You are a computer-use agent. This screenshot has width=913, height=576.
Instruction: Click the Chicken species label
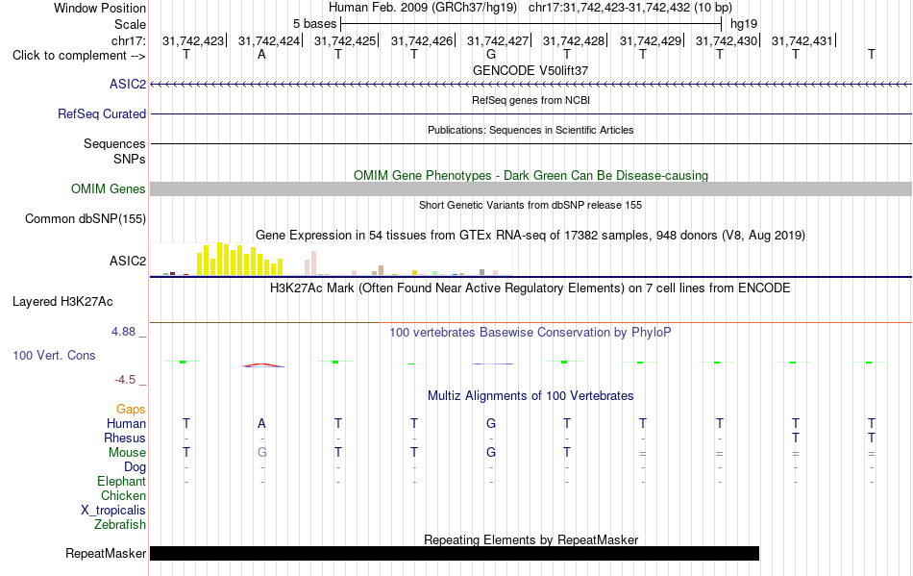coord(123,495)
